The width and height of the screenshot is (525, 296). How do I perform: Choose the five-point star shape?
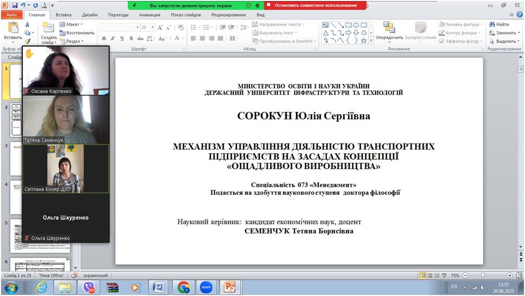coord(364,41)
